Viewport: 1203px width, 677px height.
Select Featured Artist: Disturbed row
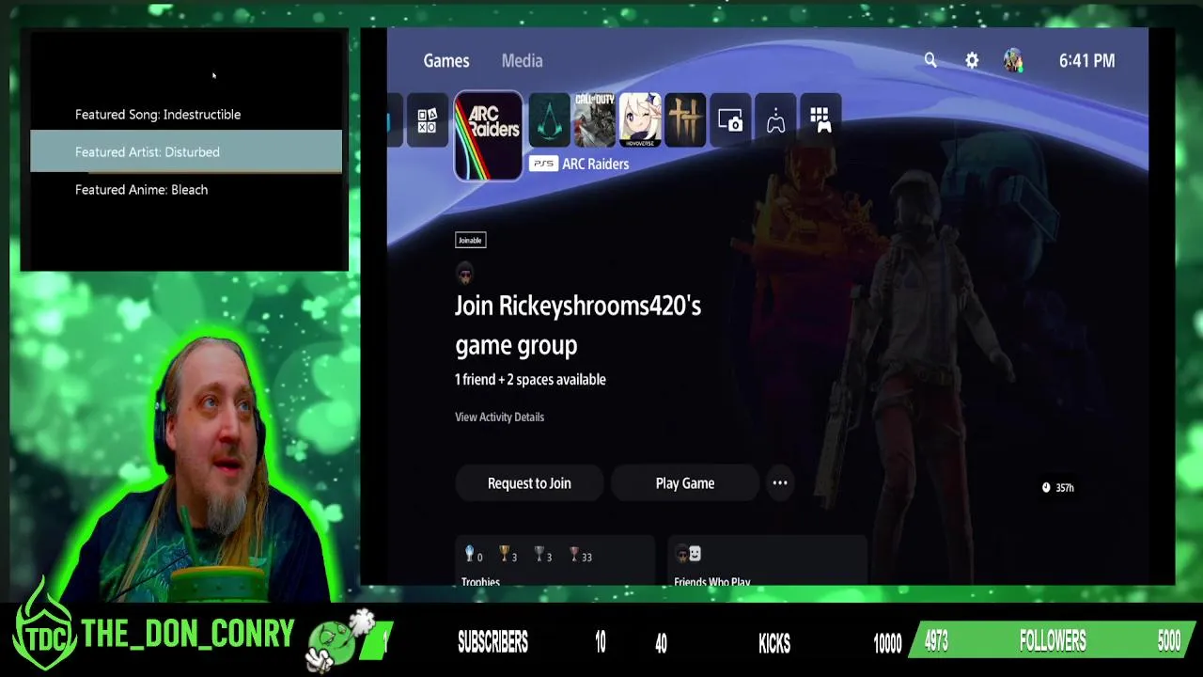186,151
